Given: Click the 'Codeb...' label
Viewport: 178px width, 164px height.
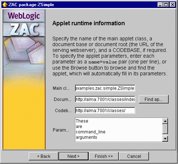Looking at the screenshot, I should click(63, 110).
